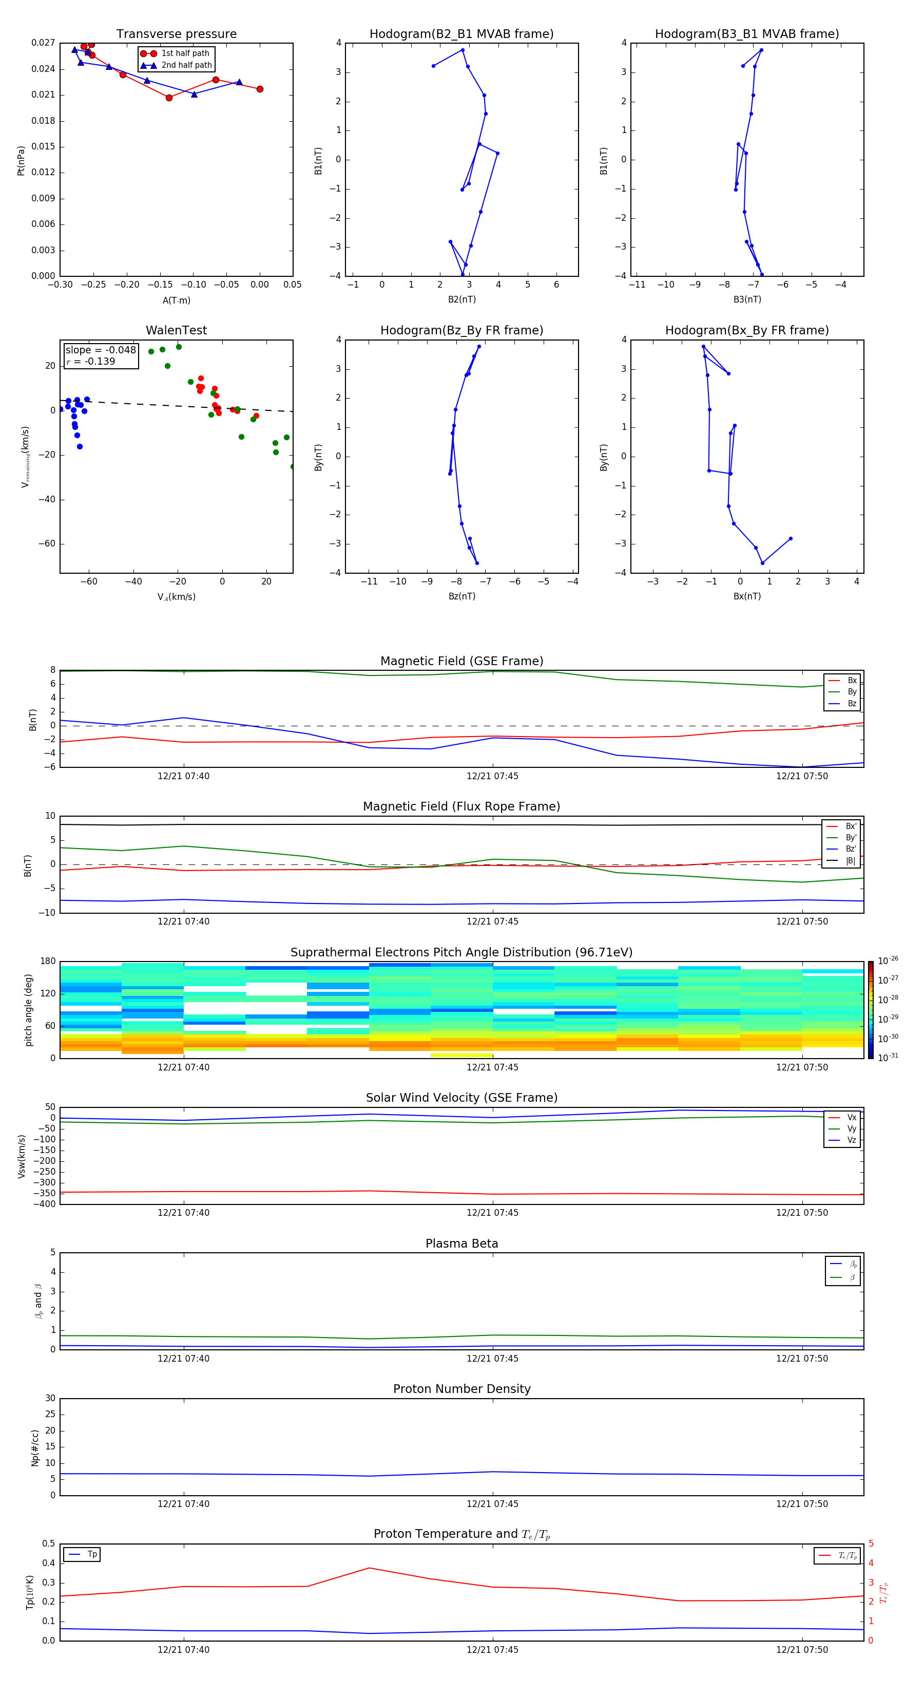This screenshot has width=924, height=1695.
Task: Click the 'r = -0.139' annotation
Action: tap(90, 361)
